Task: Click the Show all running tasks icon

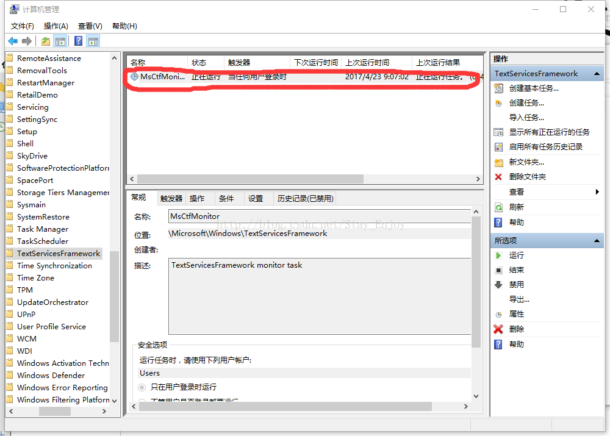Action: coord(498,132)
